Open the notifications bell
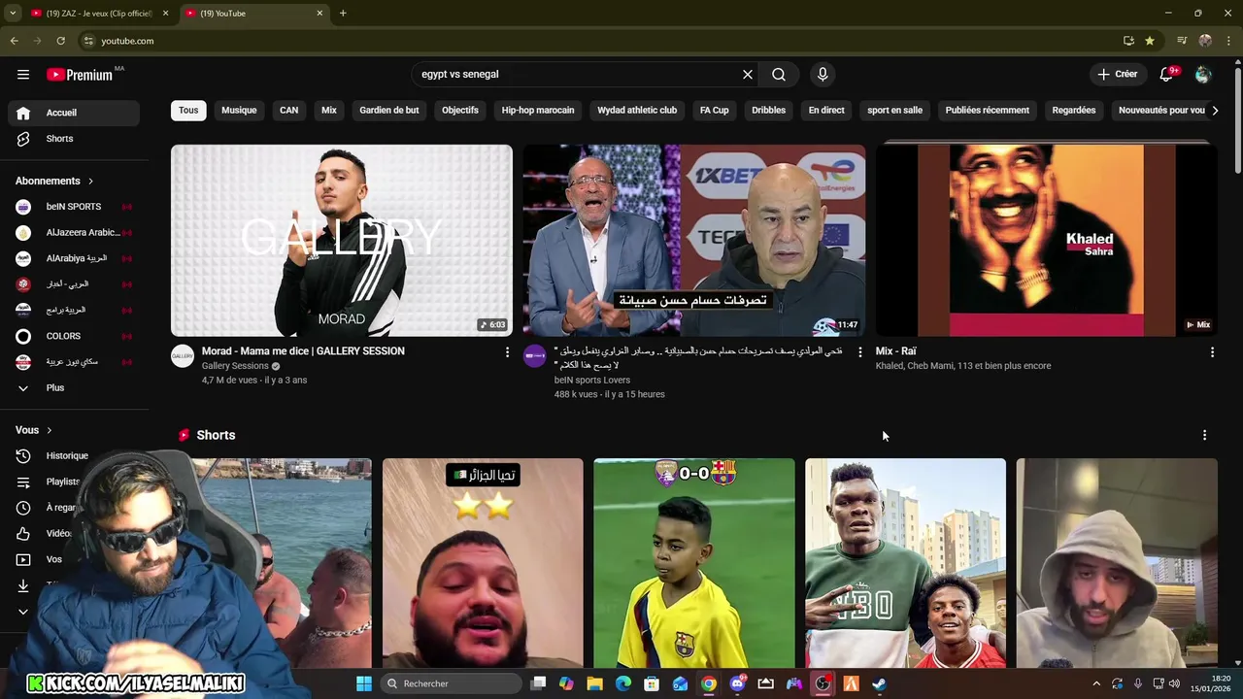The height and width of the screenshot is (699, 1243). pos(1166,74)
